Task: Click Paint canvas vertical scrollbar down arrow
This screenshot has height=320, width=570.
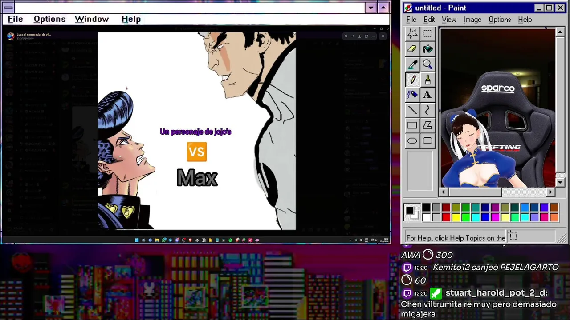Action: click(x=560, y=183)
